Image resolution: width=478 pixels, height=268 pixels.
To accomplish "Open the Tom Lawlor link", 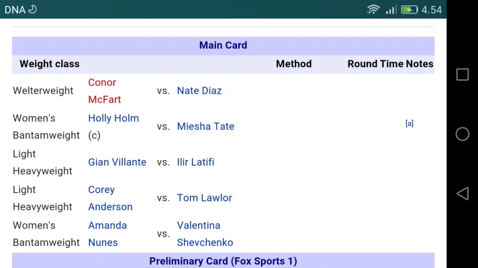I will pyautogui.click(x=204, y=198).
